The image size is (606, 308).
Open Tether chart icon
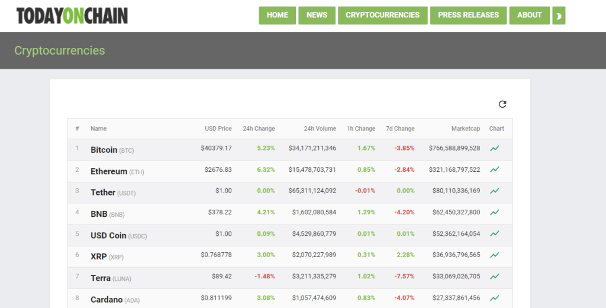(494, 191)
